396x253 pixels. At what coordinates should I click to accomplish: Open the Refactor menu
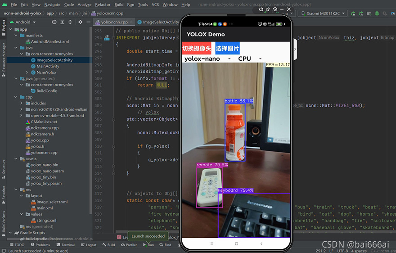point(103,5)
